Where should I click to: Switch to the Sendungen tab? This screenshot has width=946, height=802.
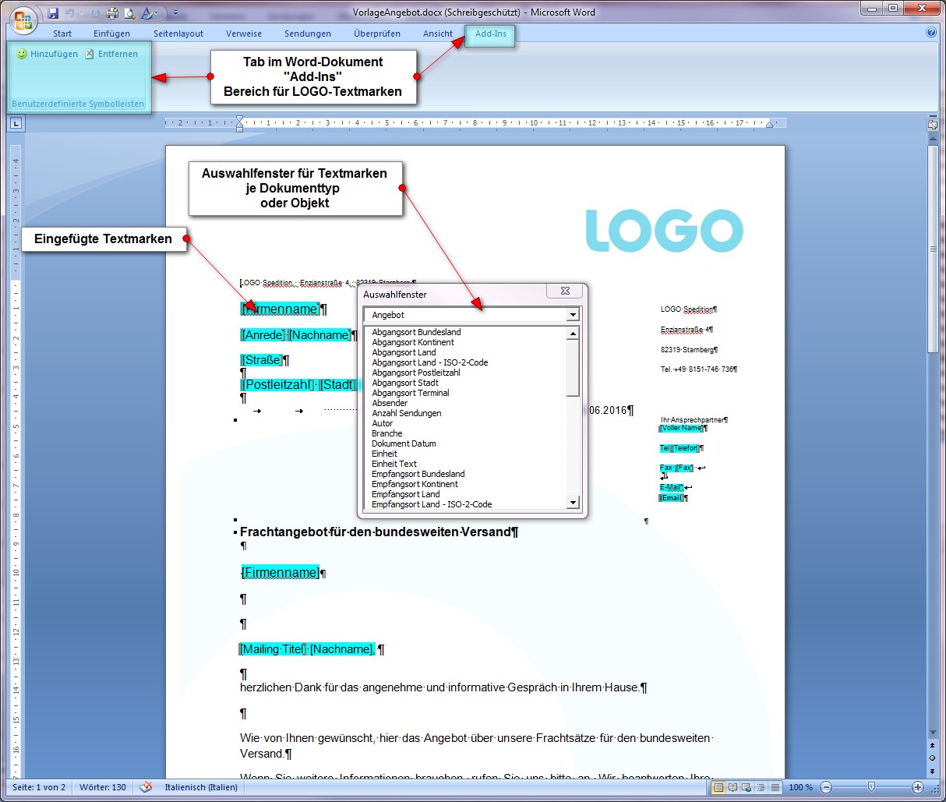307,34
